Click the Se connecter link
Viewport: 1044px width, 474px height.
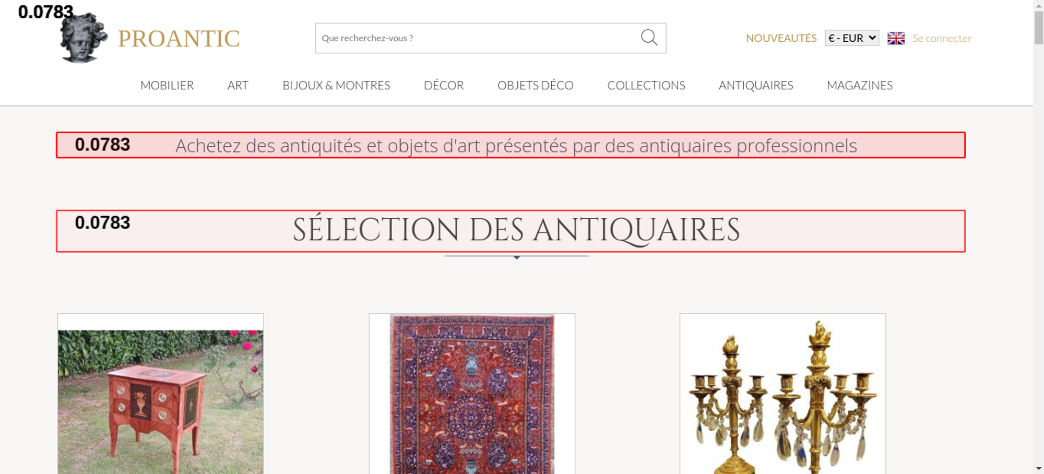coord(942,38)
